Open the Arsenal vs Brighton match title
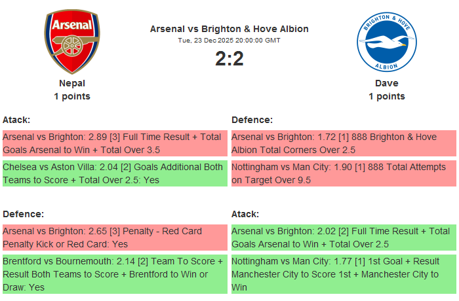Screen dimensions: 459x301 [229, 29]
